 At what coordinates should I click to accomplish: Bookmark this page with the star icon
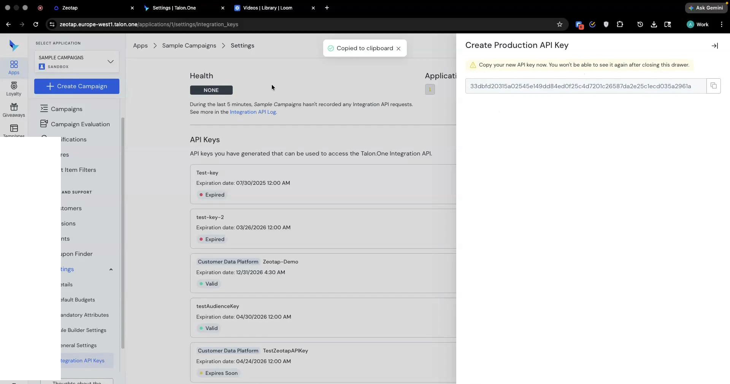pos(560,24)
